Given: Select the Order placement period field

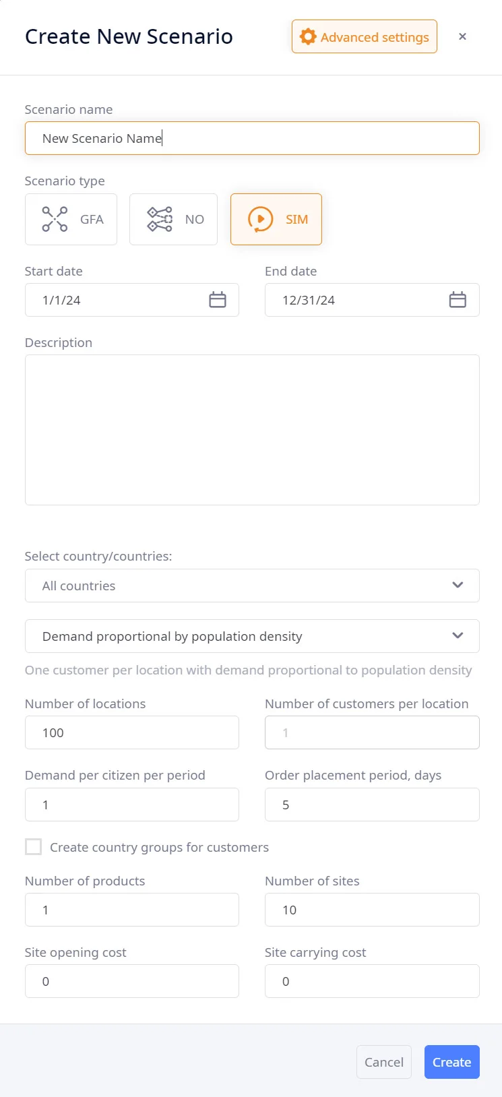Looking at the screenshot, I should 372,805.
